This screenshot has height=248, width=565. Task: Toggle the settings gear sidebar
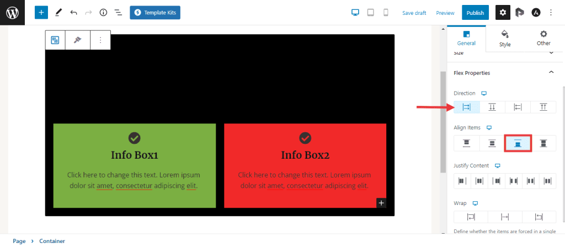pyautogui.click(x=503, y=12)
